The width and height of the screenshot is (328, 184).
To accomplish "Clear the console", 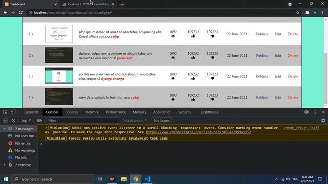I will click(13, 121).
